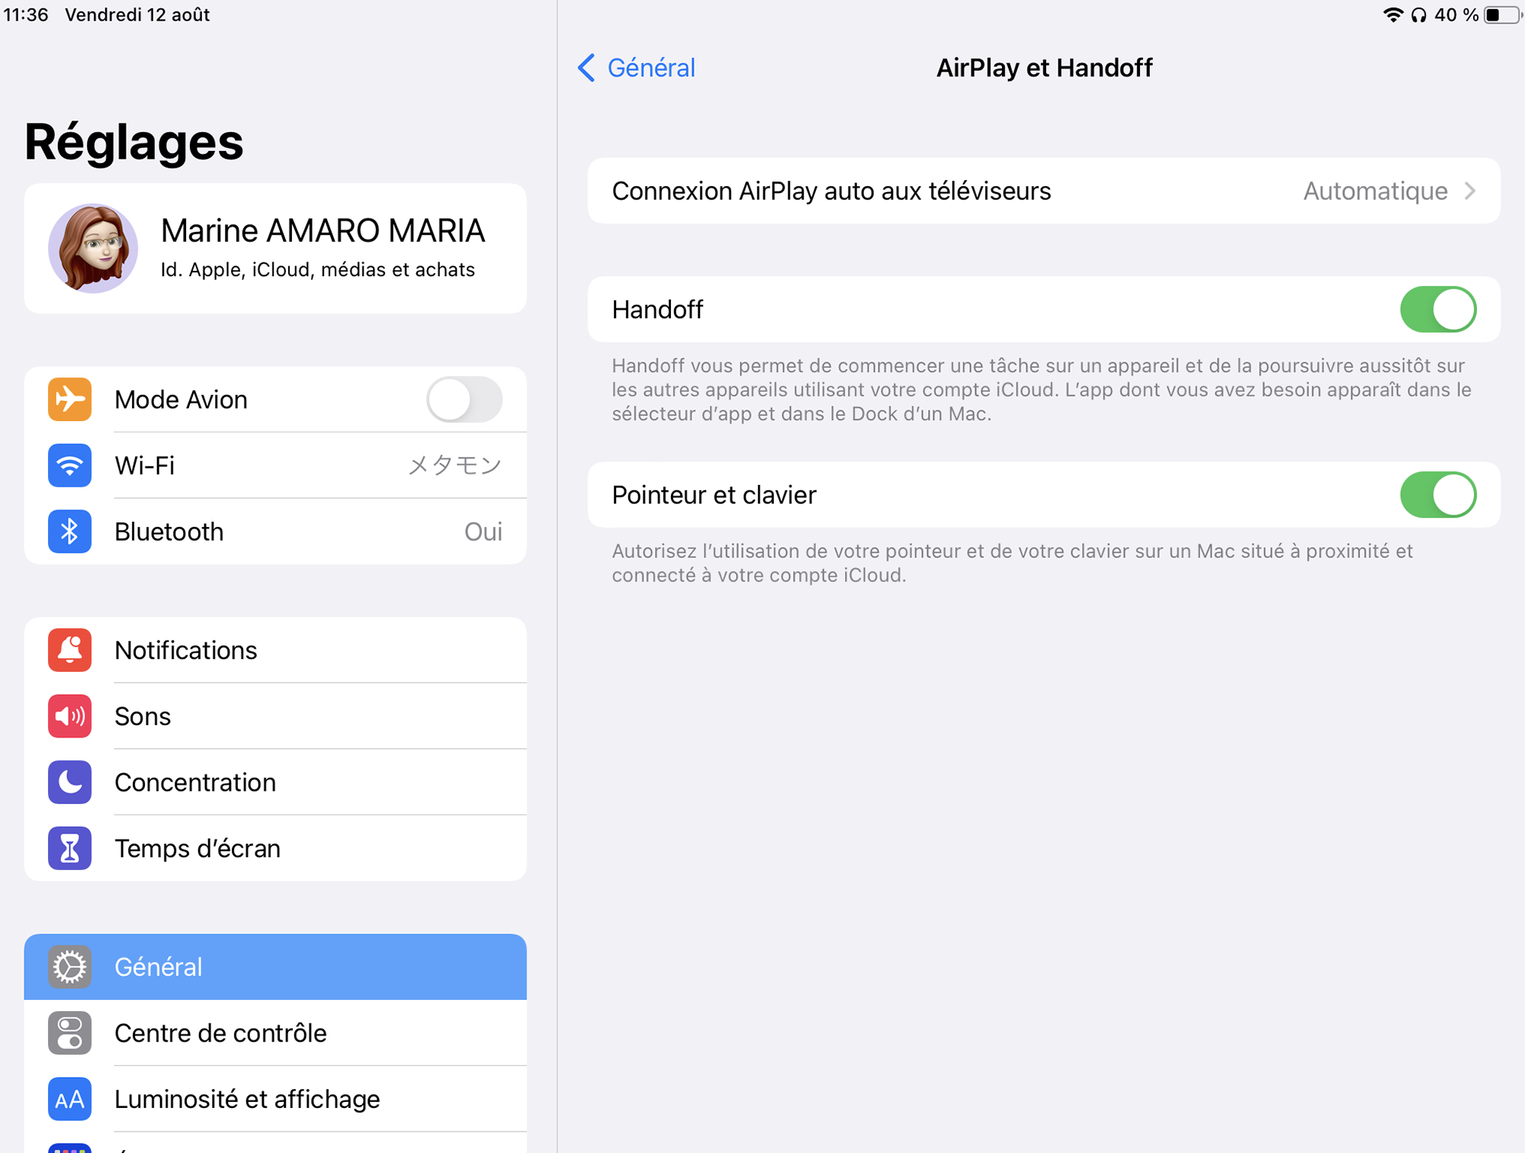The width and height of the screenshot is (1525, 1153).
Task: Tap the blue Wi-Fi icon
Action: 69,465
